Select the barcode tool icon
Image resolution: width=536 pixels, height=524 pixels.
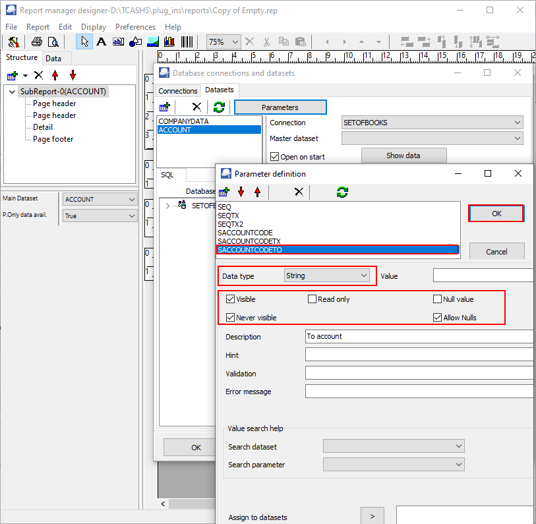click(x=187, y=42)
